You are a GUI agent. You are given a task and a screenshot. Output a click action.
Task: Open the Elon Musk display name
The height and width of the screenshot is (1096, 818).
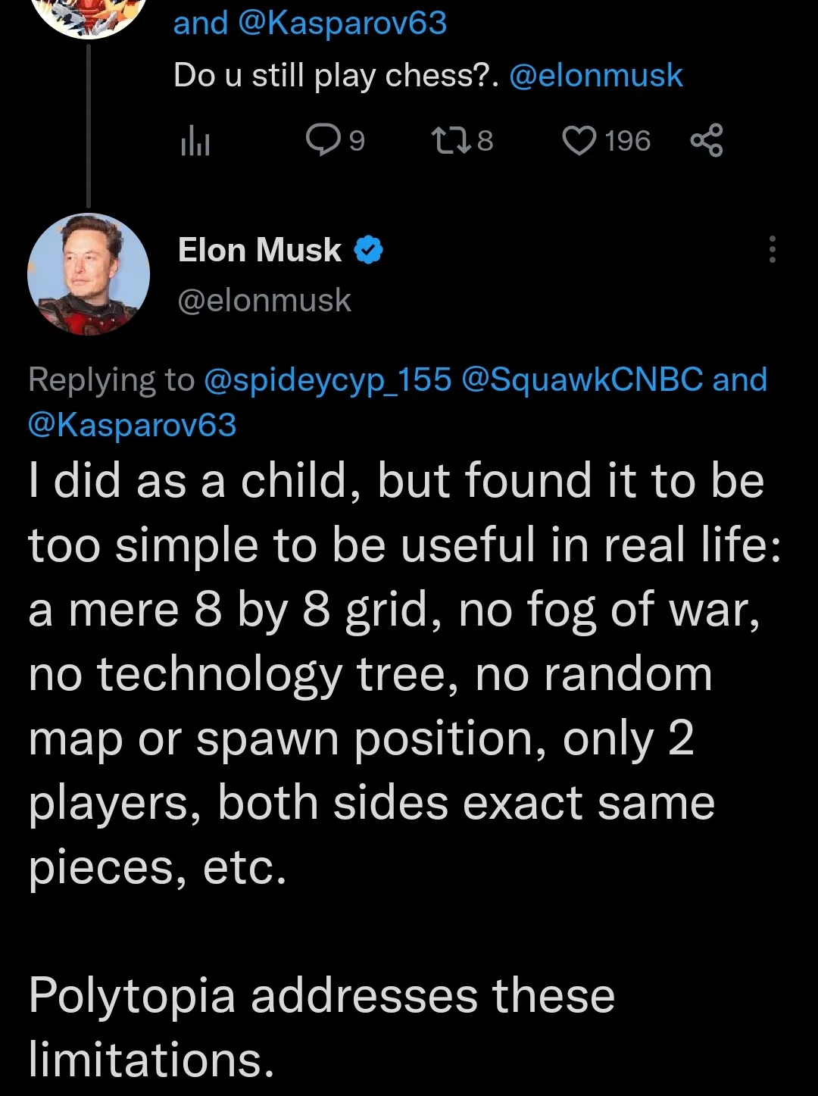point(259,250)
